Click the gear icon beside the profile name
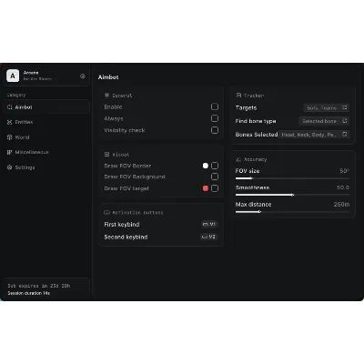 click(x=83, y=76)
